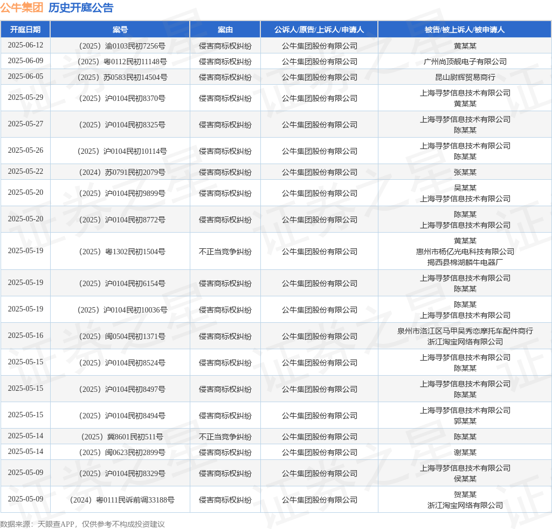
Task: Click defendant 贺某某
Action: [x=465, y=494]
